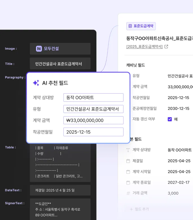Screen dimensions: 193x220
Task: Click the 동작 OO아파트 value under 기본 필드
Action: coord(180,150)
